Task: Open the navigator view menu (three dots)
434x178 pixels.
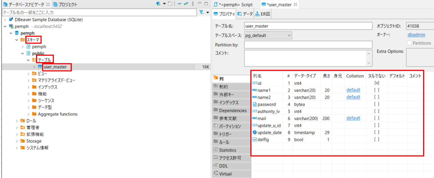Action: 193,4
